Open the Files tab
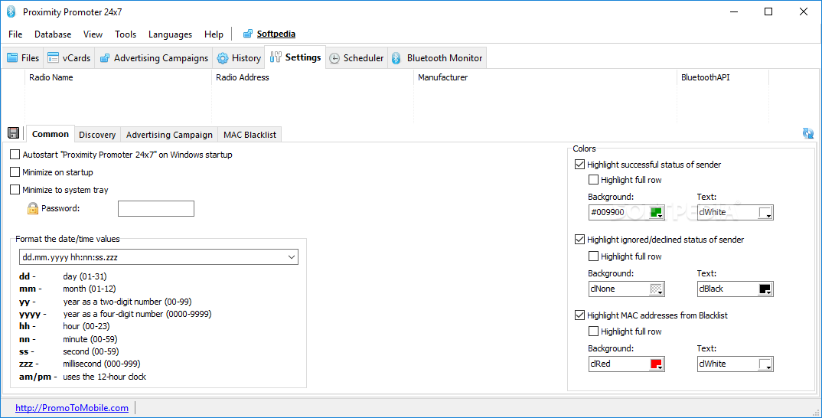The height and width of the screenshot is (418, 822). pyautogui.click(x=22, y=57)
